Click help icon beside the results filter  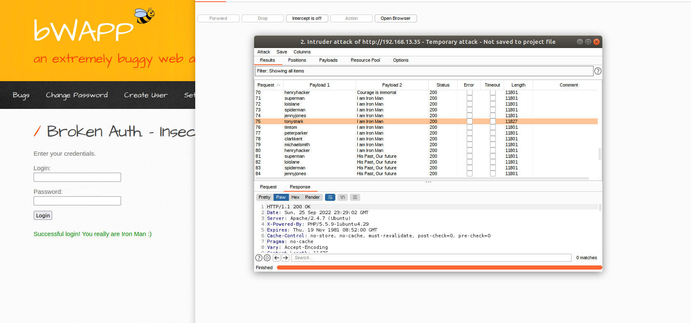[598, 71]
